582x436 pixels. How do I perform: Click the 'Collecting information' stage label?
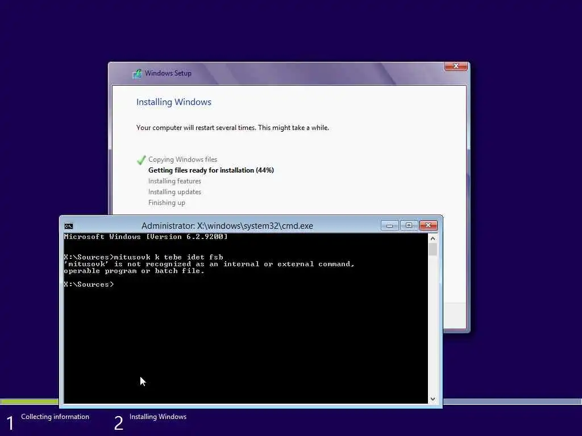[55, 417]
